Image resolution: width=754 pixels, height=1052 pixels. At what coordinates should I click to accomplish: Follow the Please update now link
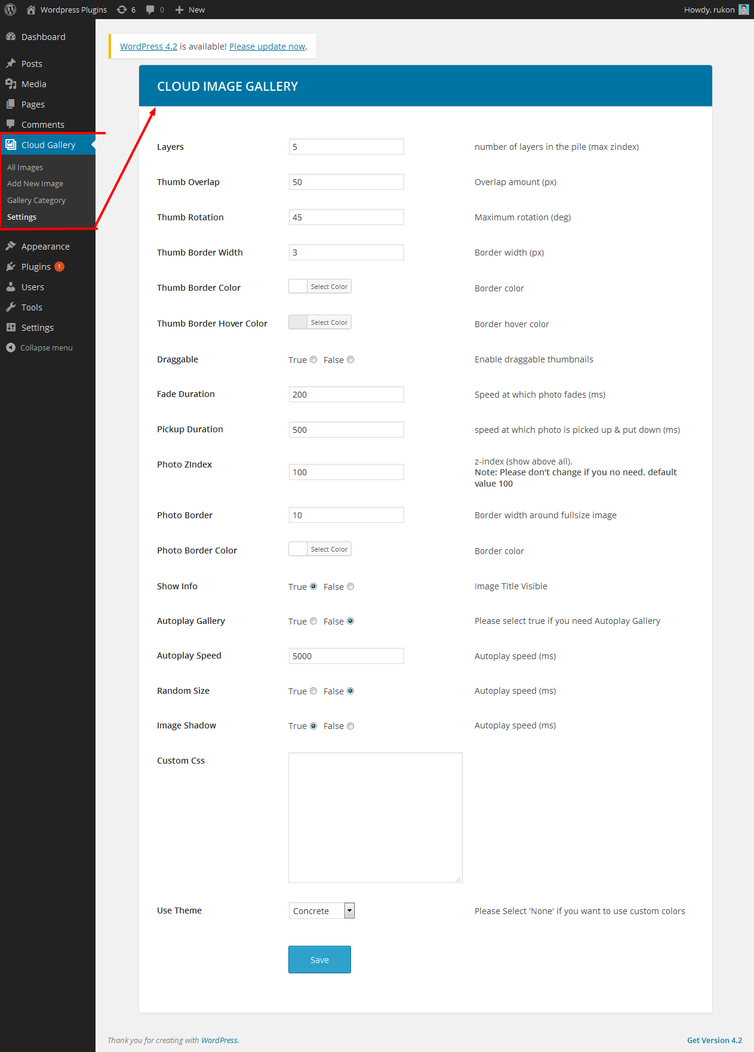(x=267, y=47)
